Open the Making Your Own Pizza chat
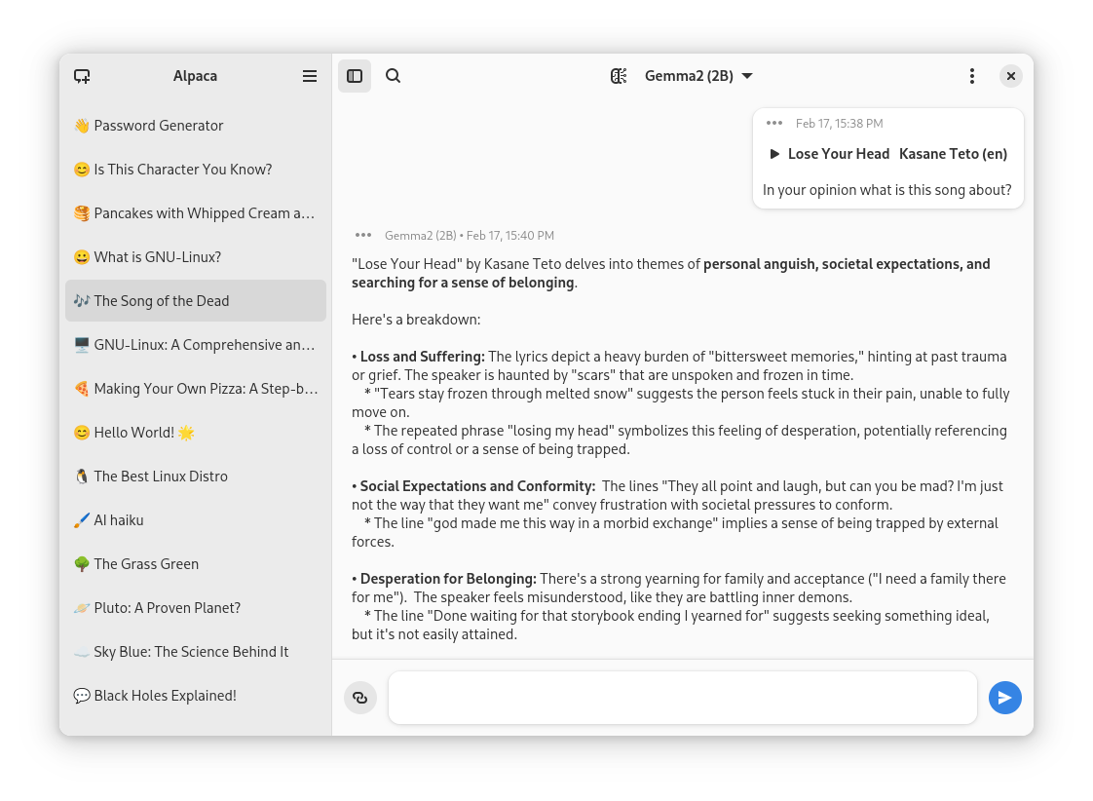1093x801 pixels. click(x=196, y=389)
